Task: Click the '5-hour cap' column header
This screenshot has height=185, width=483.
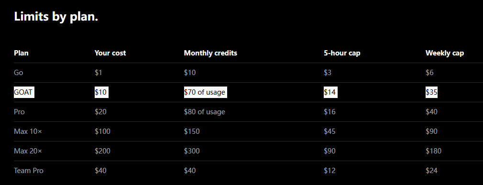Action: 342,53
